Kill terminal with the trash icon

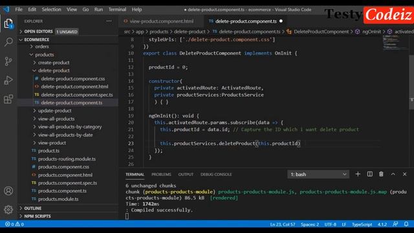381,174
